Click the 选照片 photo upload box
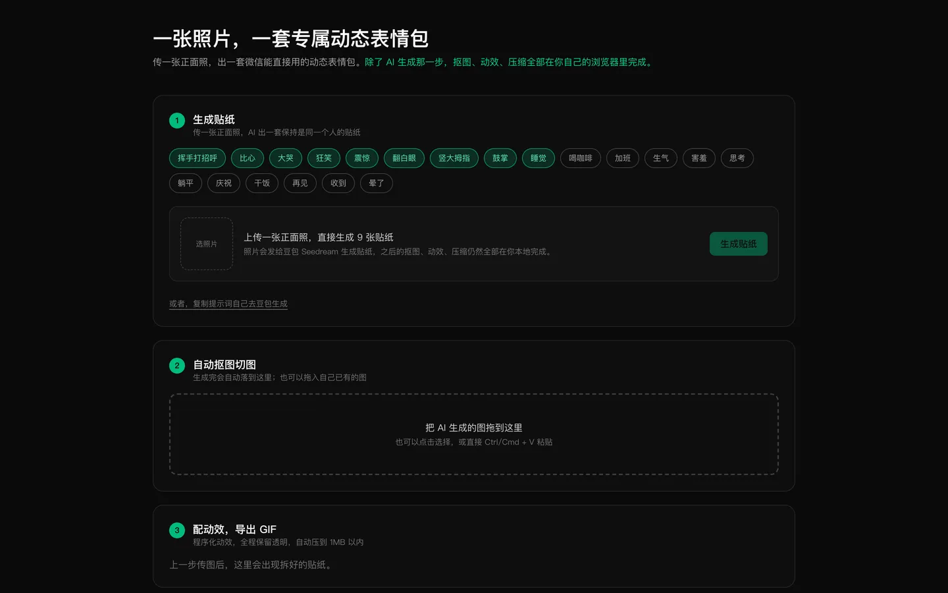The height and width of the screenshot is (593, 948). [207, 244]
